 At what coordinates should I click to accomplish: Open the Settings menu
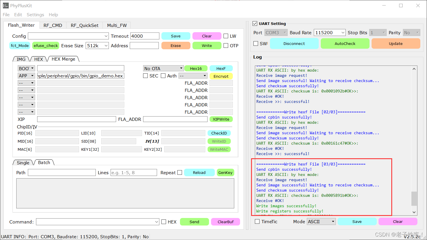click(x=35, y=14)
